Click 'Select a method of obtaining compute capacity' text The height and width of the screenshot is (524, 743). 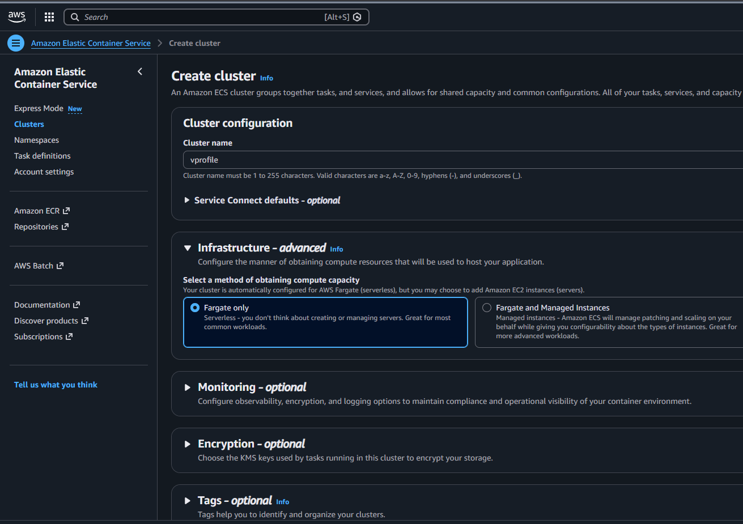click(x=271, y=280)
